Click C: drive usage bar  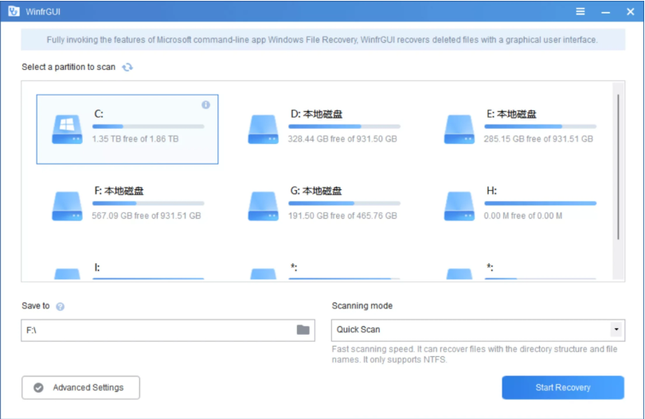[x=148, y=126]
